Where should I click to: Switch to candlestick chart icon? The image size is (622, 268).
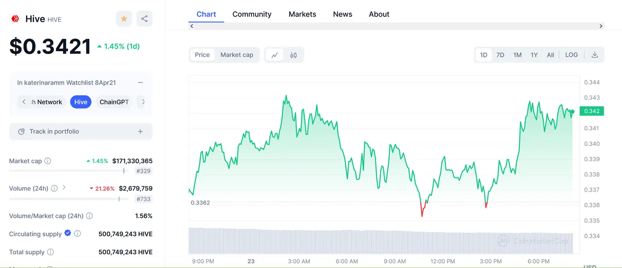(x=294, y=55)
